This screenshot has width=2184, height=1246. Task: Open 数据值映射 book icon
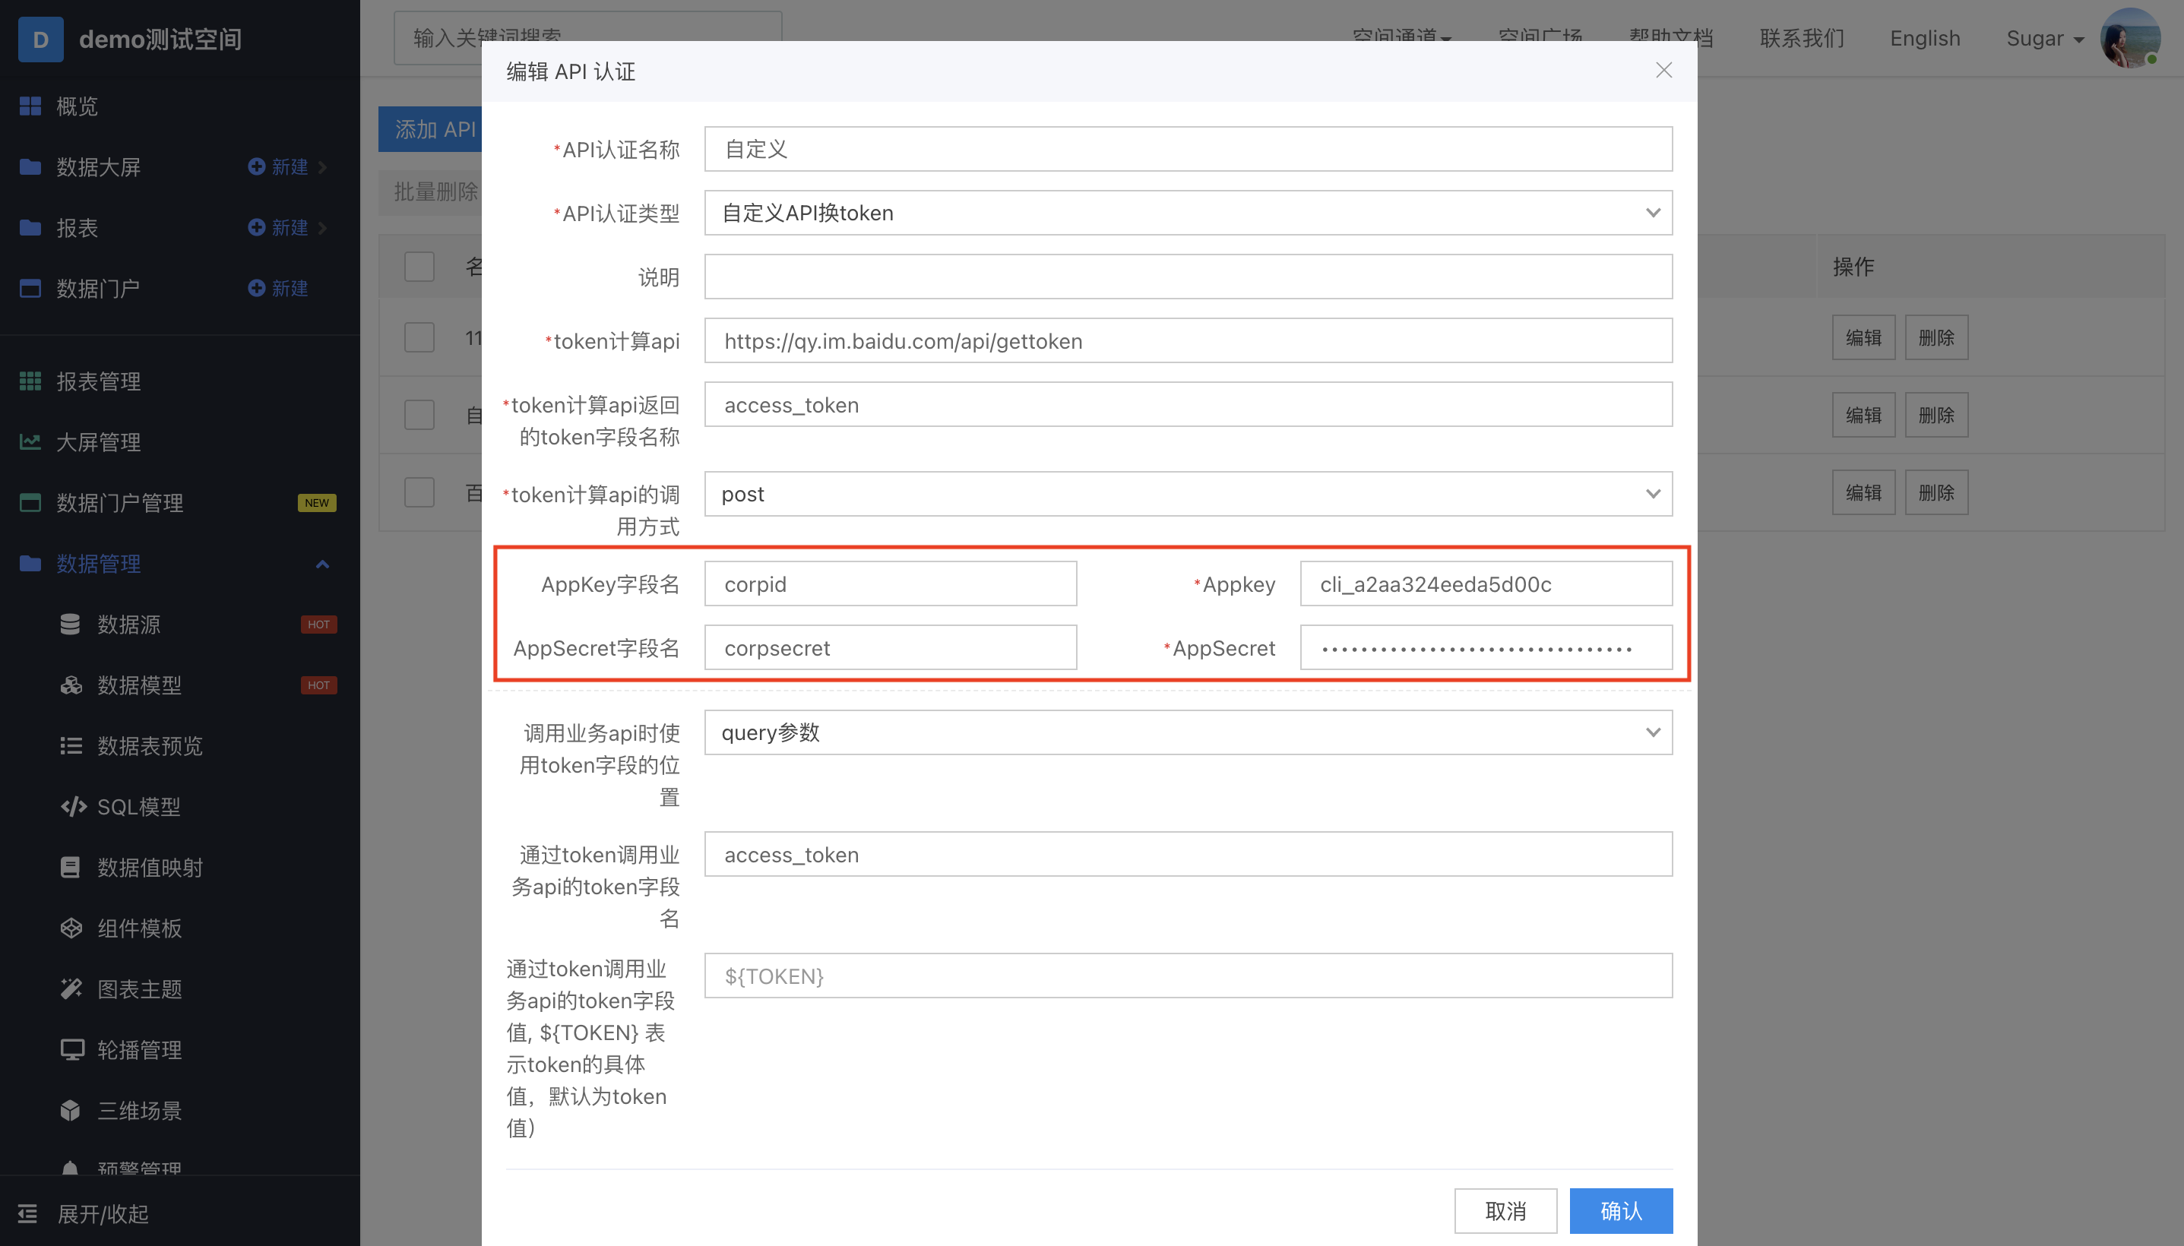(70, 868)
